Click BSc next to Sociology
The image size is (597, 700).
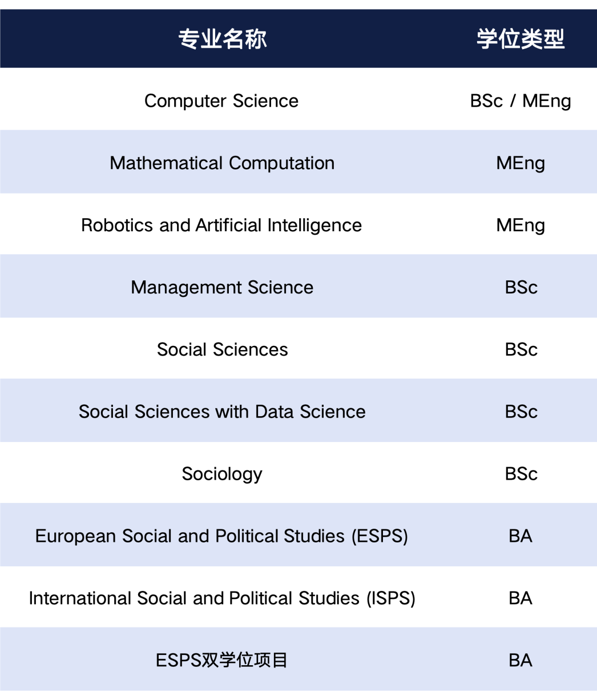click(x=521, y=474)
